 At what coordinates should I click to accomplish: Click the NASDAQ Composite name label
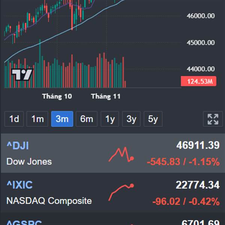point(49,201)
